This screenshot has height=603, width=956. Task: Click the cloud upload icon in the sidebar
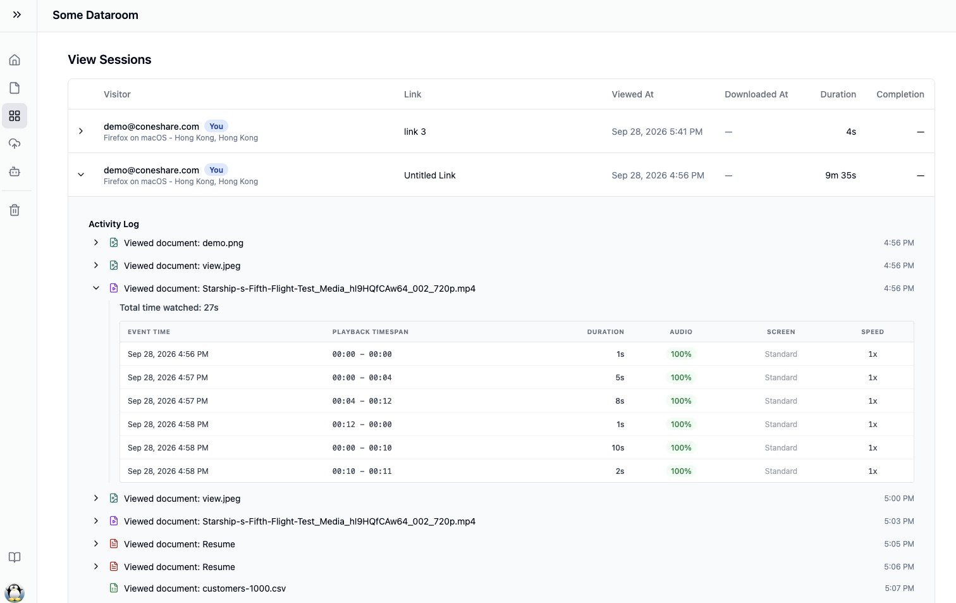[x=15, y=144]
